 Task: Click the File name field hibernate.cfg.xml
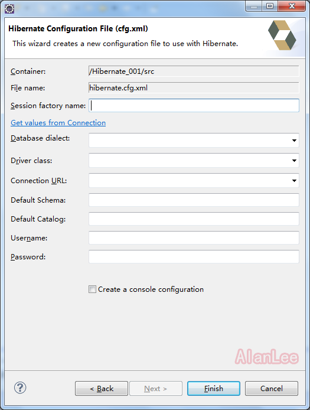pyautogui.click(x=194, y=88)
